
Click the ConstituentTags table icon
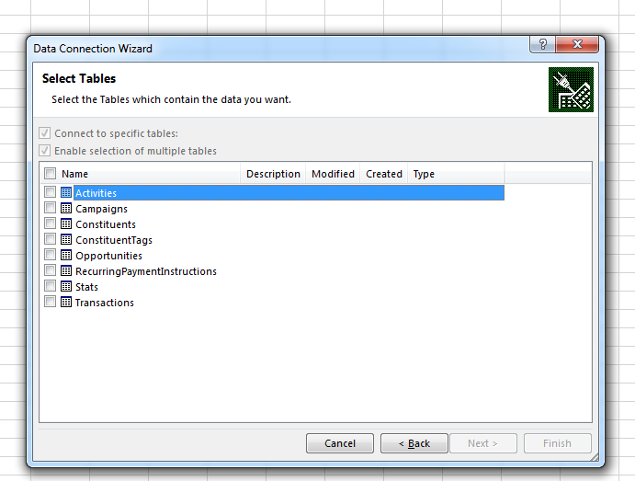[x=66, y=239]
